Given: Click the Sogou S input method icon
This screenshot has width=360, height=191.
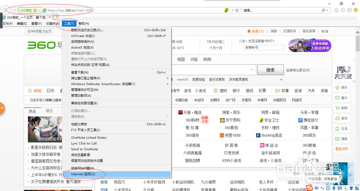Looking at the screenshot, I should [x=310, y=188].
